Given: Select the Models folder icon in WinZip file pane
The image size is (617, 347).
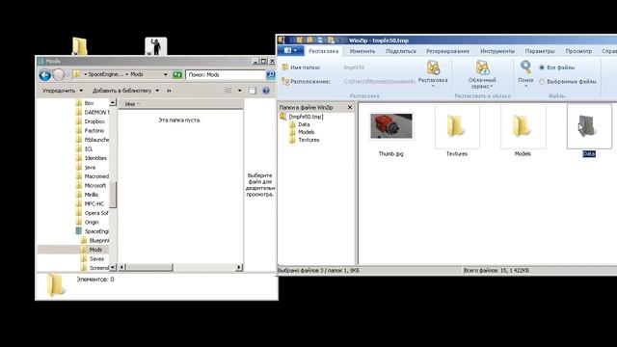Looking at the screenshot, I should pyautogui.click(x=523, y=126).
